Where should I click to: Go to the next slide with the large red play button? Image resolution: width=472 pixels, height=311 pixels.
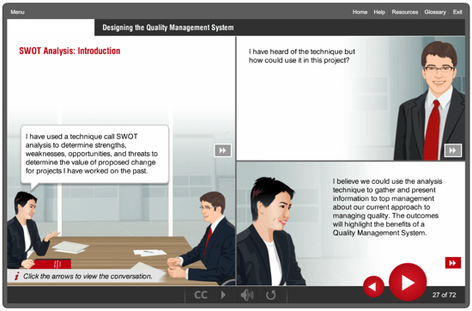point(408,282)
